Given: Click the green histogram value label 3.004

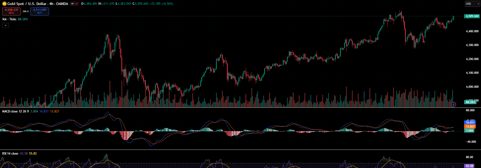Looking at the screenshot, I should click(x=469, y=131).
